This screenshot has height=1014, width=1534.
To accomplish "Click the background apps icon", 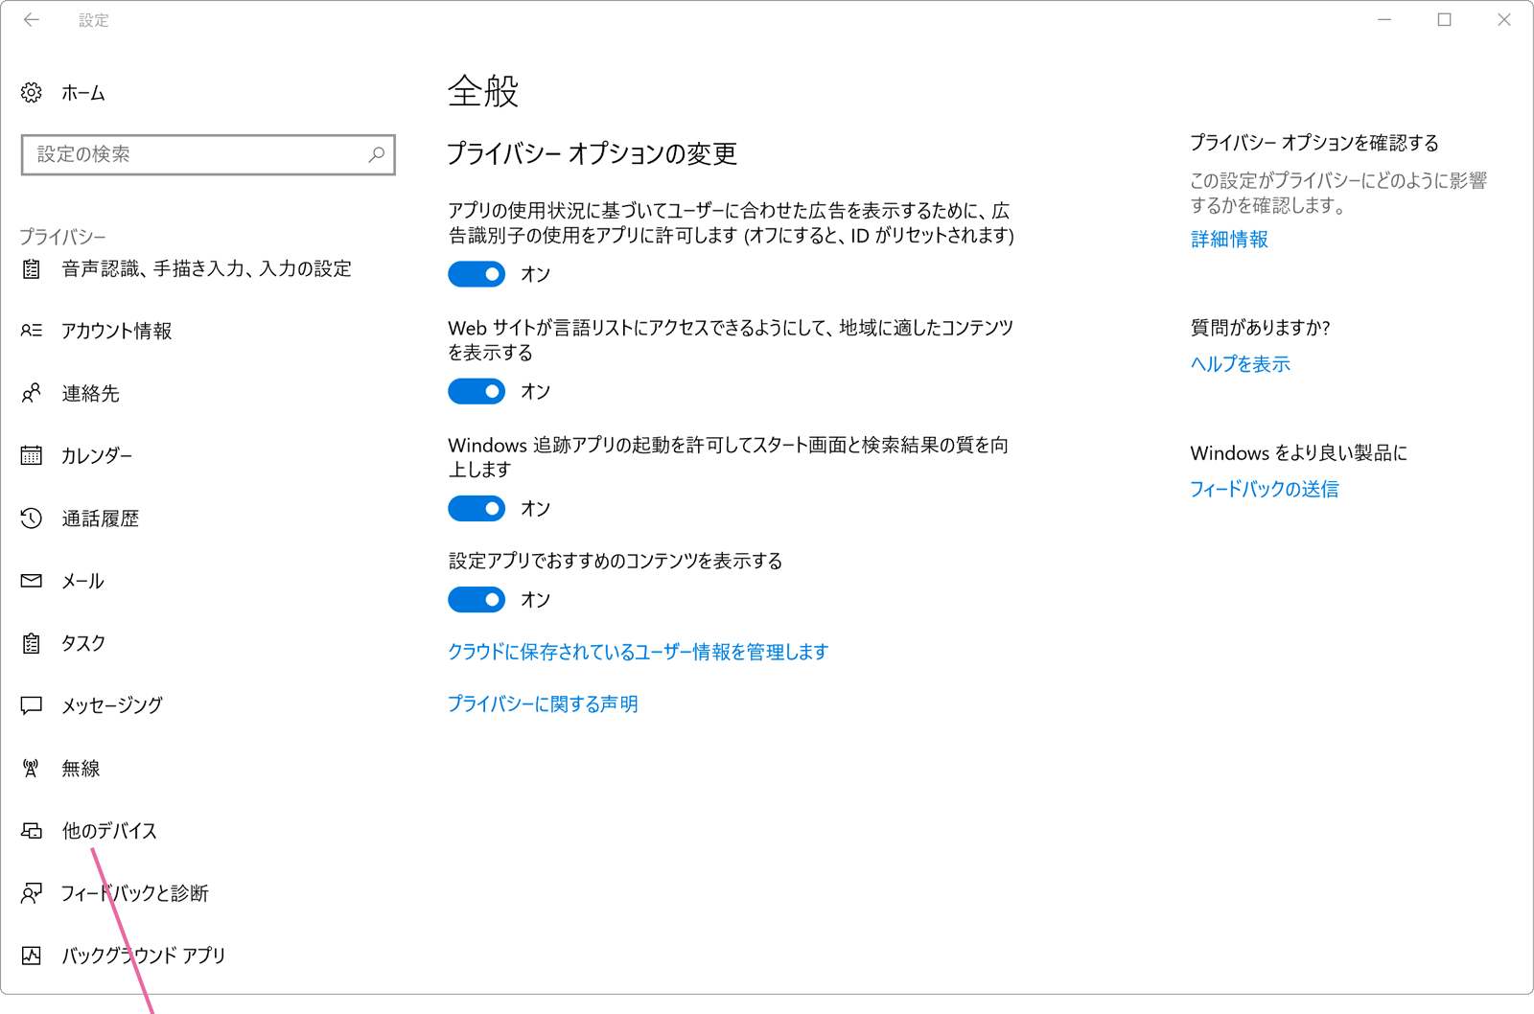I will (32, 956).
